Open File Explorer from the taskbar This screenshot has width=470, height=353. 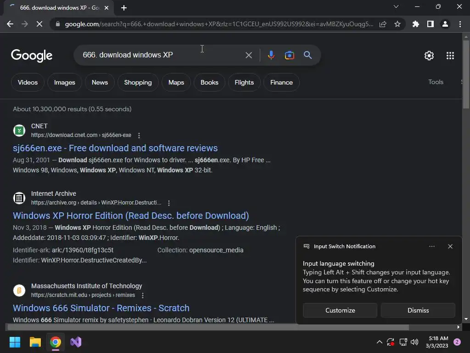click(x=35, y=342)
